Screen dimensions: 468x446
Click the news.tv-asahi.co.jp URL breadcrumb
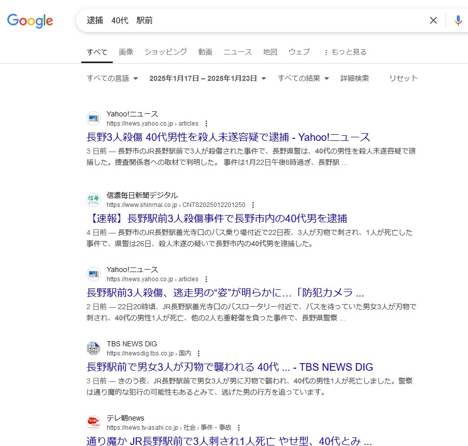[169, 428]
